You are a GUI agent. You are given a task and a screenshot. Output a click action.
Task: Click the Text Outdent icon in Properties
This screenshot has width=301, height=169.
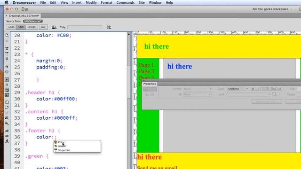point(275,89)
